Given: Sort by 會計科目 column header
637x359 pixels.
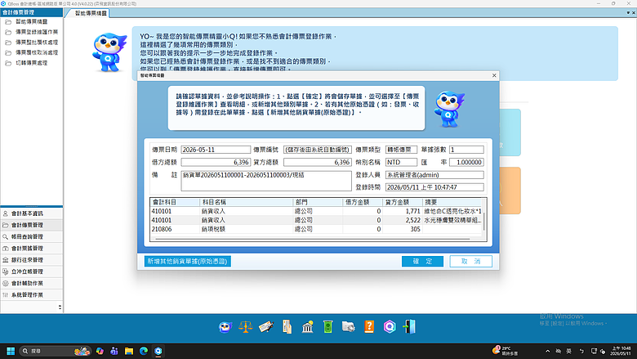Looking at the screenshot, I should point(175,202).
